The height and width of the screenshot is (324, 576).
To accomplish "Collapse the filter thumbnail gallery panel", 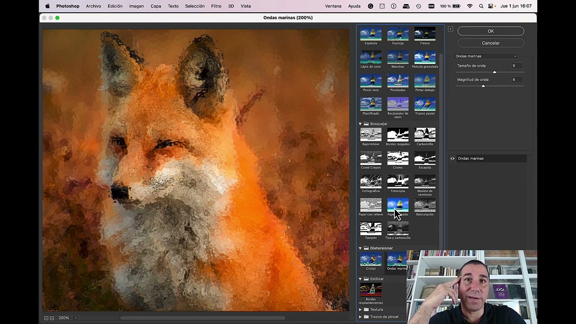I will (450, 29).
